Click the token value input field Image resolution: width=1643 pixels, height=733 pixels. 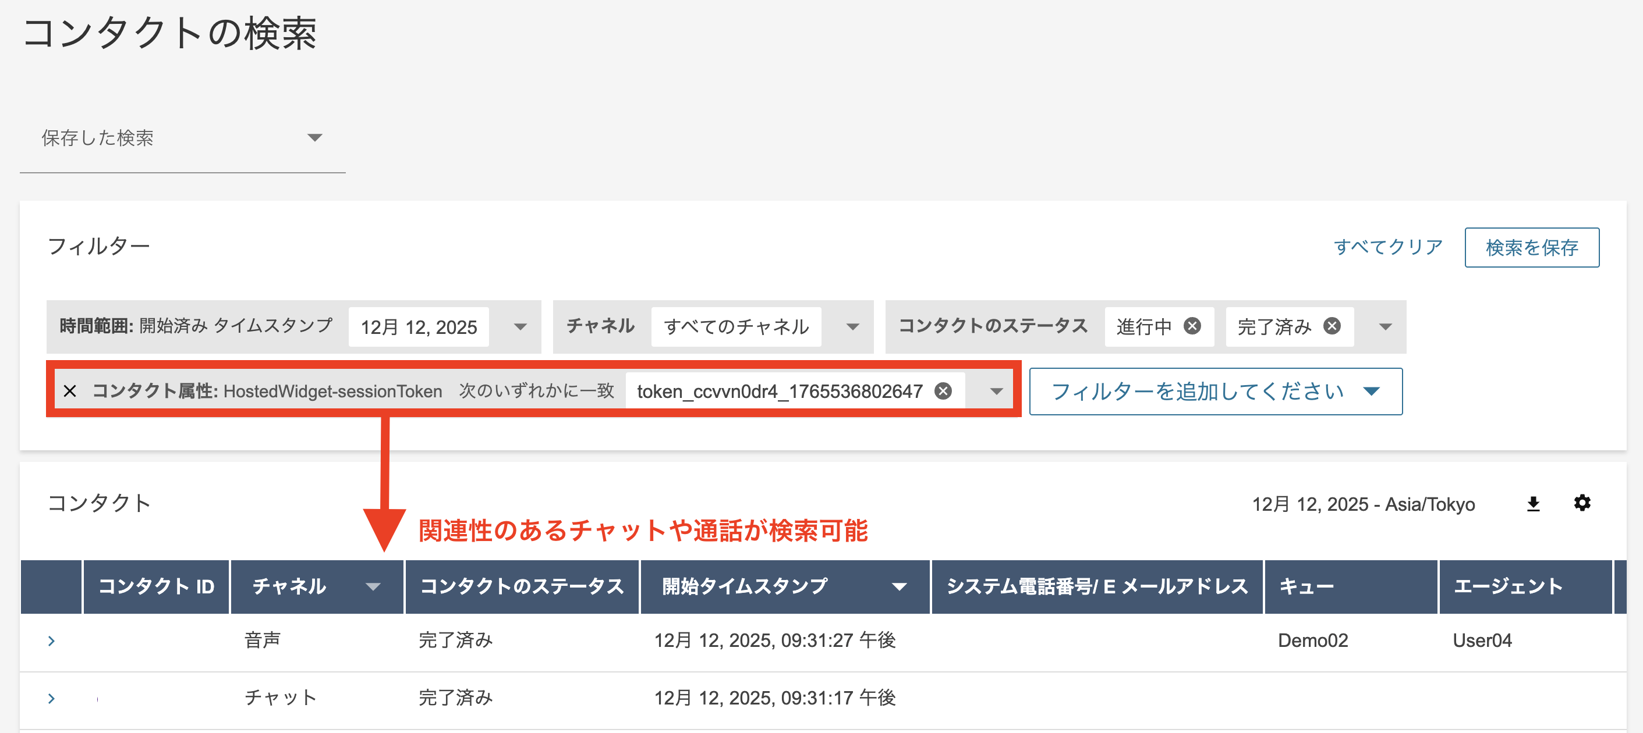pos(780,391)
